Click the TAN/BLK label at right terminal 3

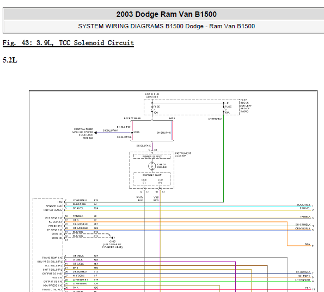[305, 216]
